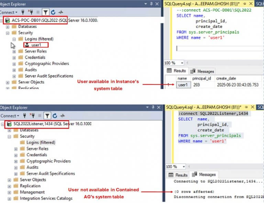Screen dimensions: 264x203
Task: Expand Cryptographic Providers in top tree
Action: [14, 64]
